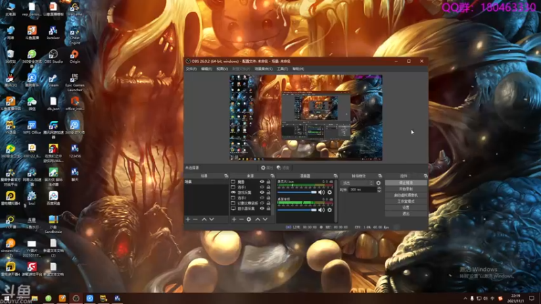The height and width of the screenshot is (304, 541).
Task: Toggle visibility of the 选手2 source
Action: click(262, 198)
